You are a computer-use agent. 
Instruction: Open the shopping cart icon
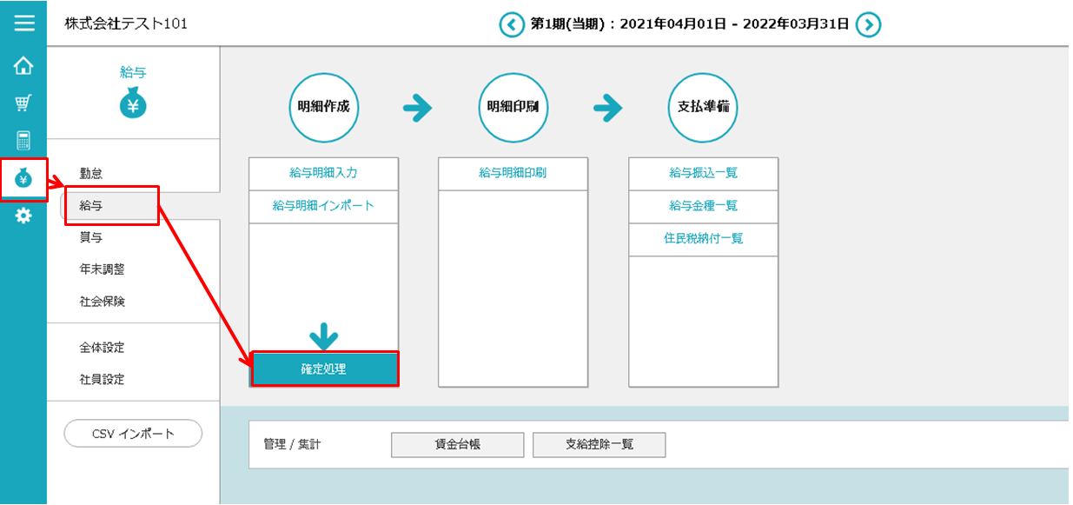click(x=23, y=103)
